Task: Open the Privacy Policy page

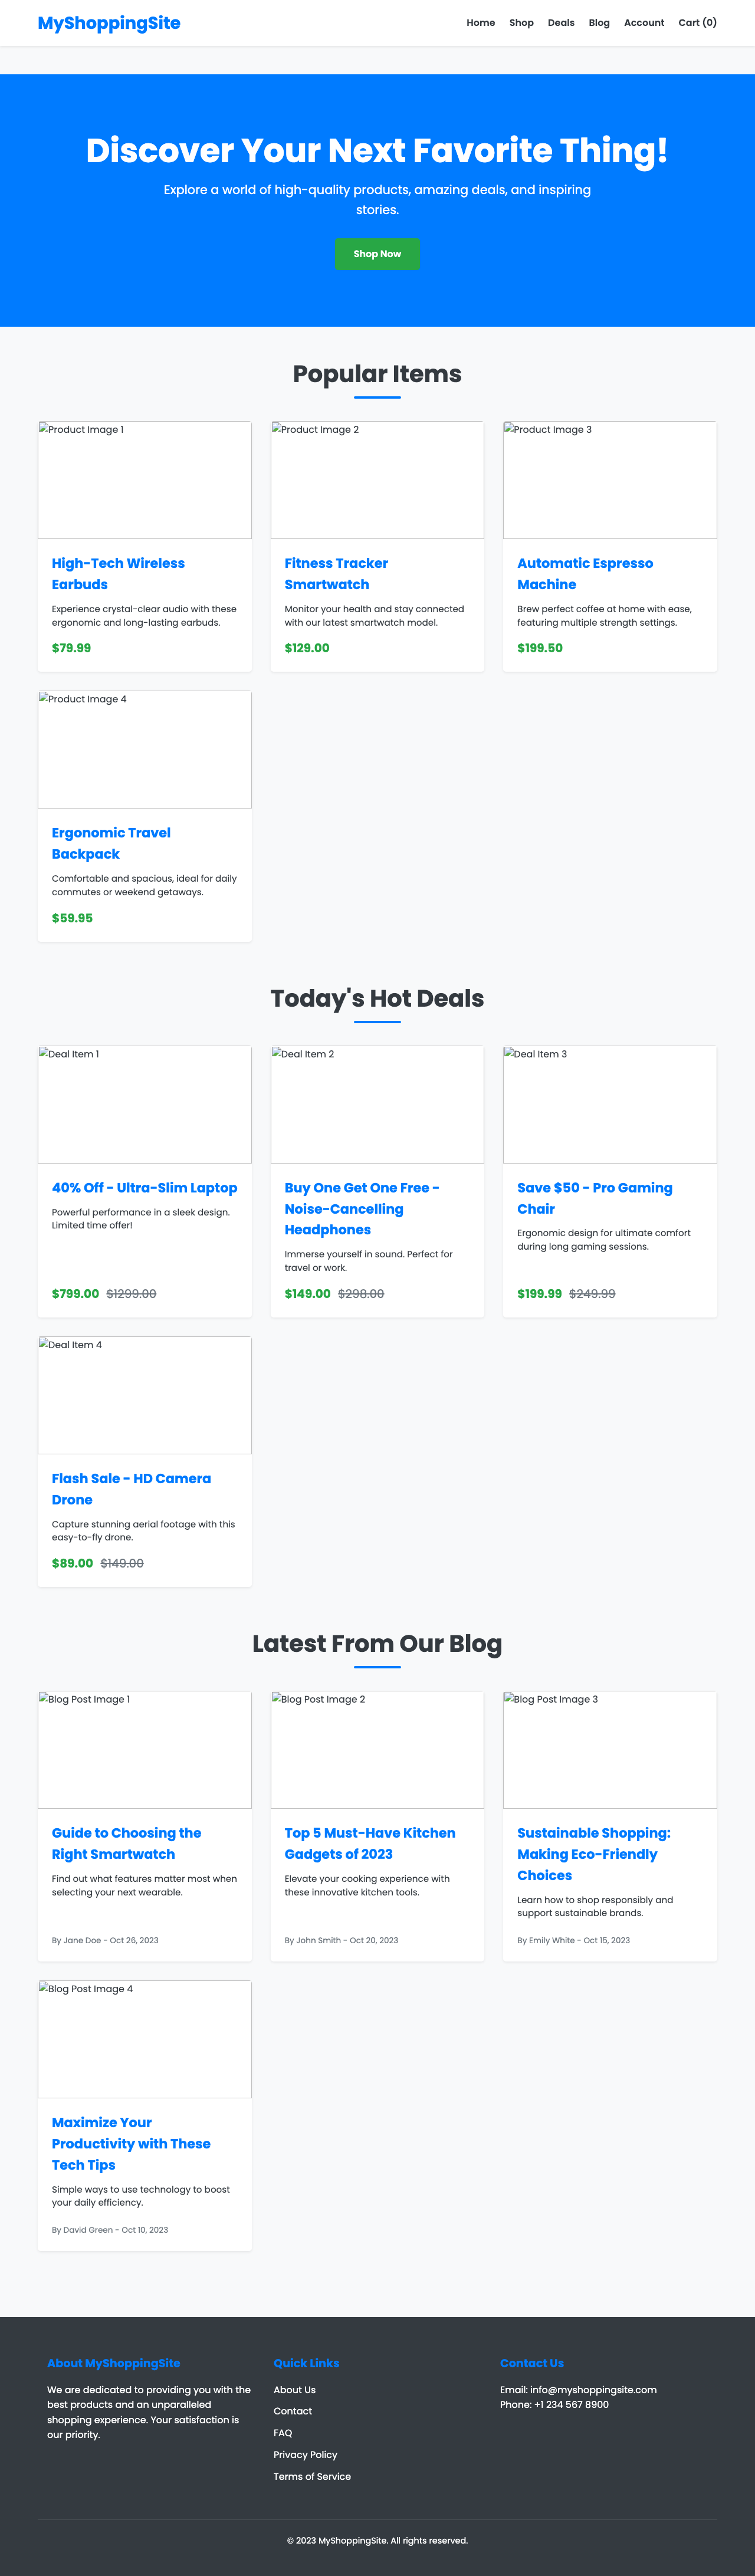Action: point(306,2454)
